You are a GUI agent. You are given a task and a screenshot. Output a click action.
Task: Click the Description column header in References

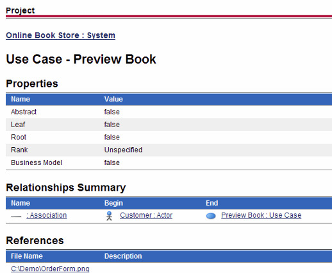[x=123, y=256]
